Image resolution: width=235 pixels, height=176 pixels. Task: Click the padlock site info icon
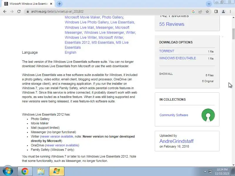(x=28, y=11)
